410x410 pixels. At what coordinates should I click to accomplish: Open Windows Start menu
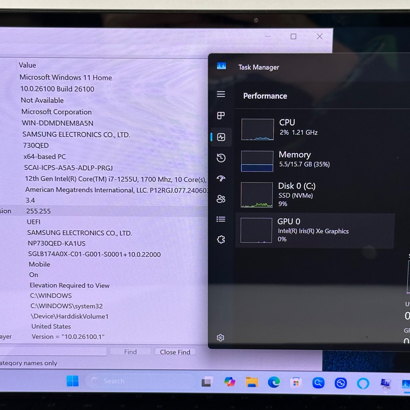pos(73,381)
